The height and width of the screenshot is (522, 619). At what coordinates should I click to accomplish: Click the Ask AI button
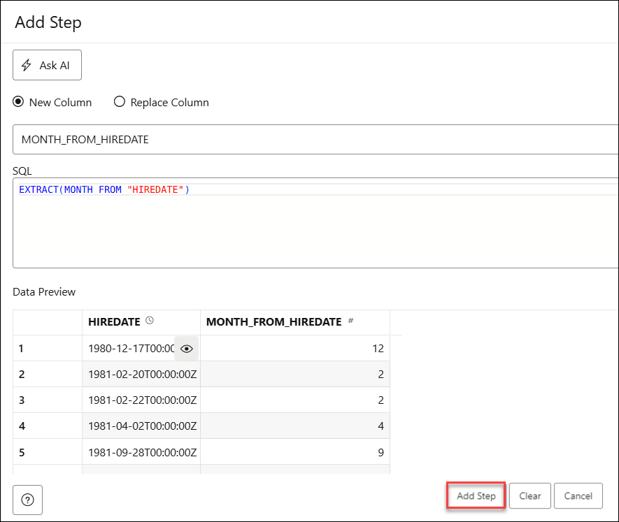tap(47, 65)
